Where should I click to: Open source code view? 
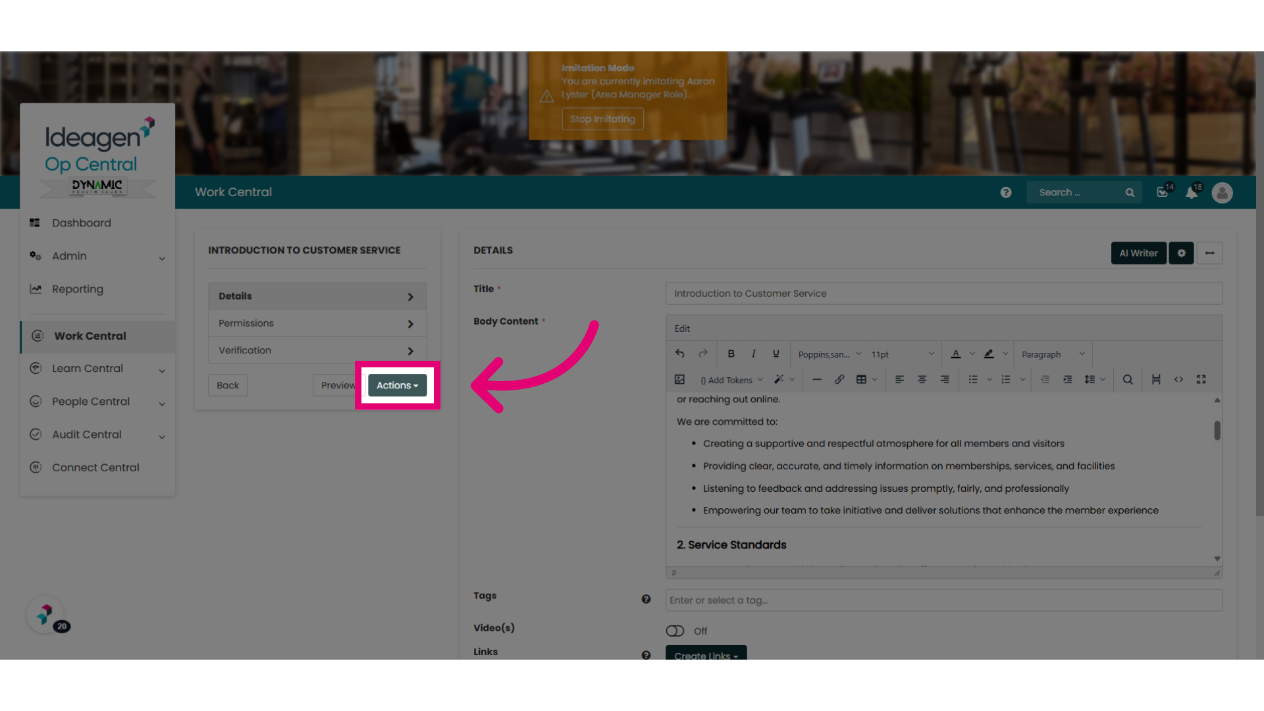(1178, 379)
